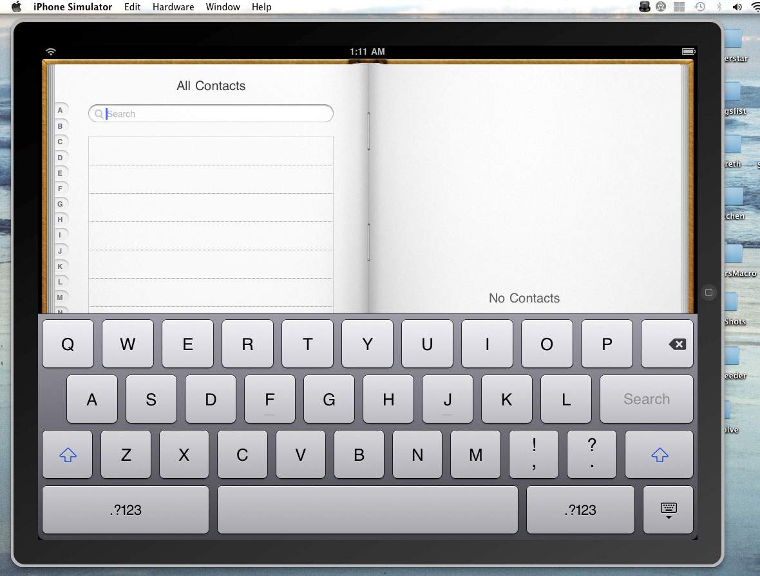This screenshot has height=576, width=760.
Task: Tap the P key
Action: click(607, 344)
